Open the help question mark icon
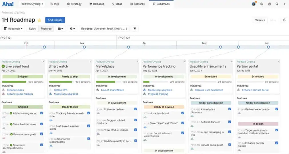The image size is (289, 154). (270, 4)
